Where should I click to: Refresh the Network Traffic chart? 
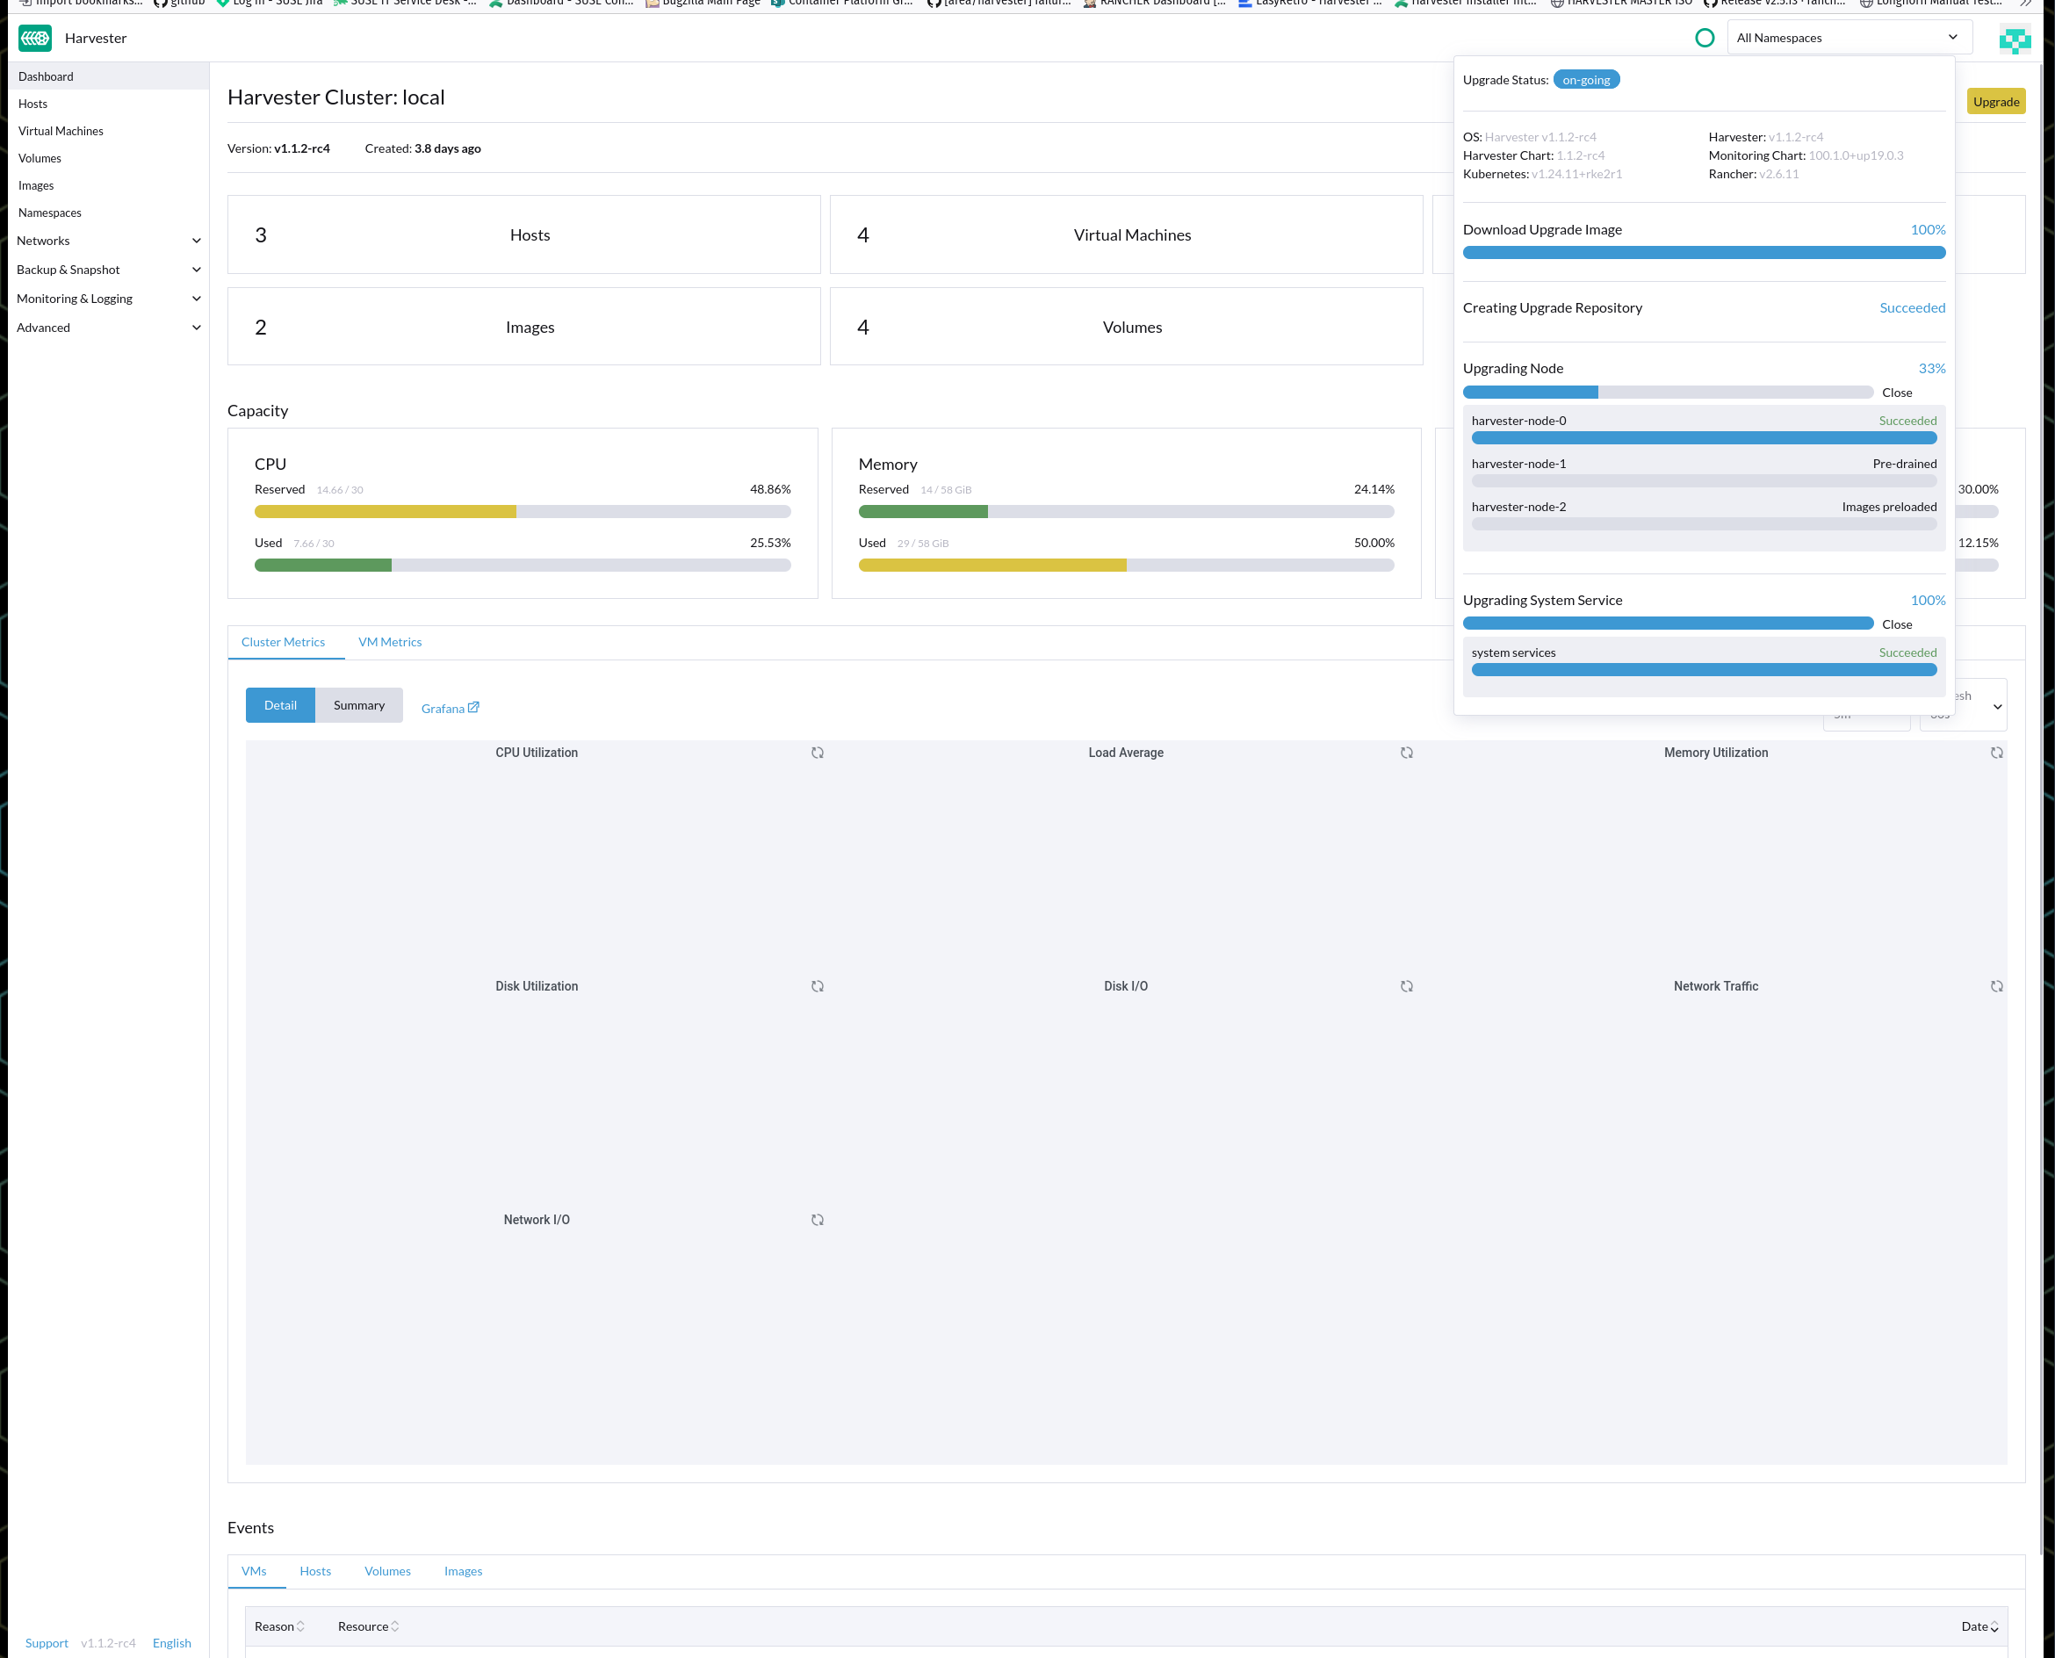click(x=1997, y=985)
